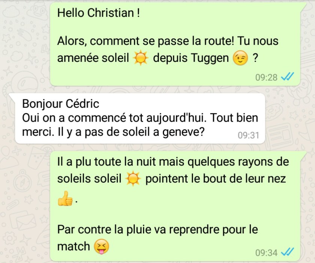The image size is (315, 263).
Task: Click the 09:28 message timestamp
Action: click(266, 78)
